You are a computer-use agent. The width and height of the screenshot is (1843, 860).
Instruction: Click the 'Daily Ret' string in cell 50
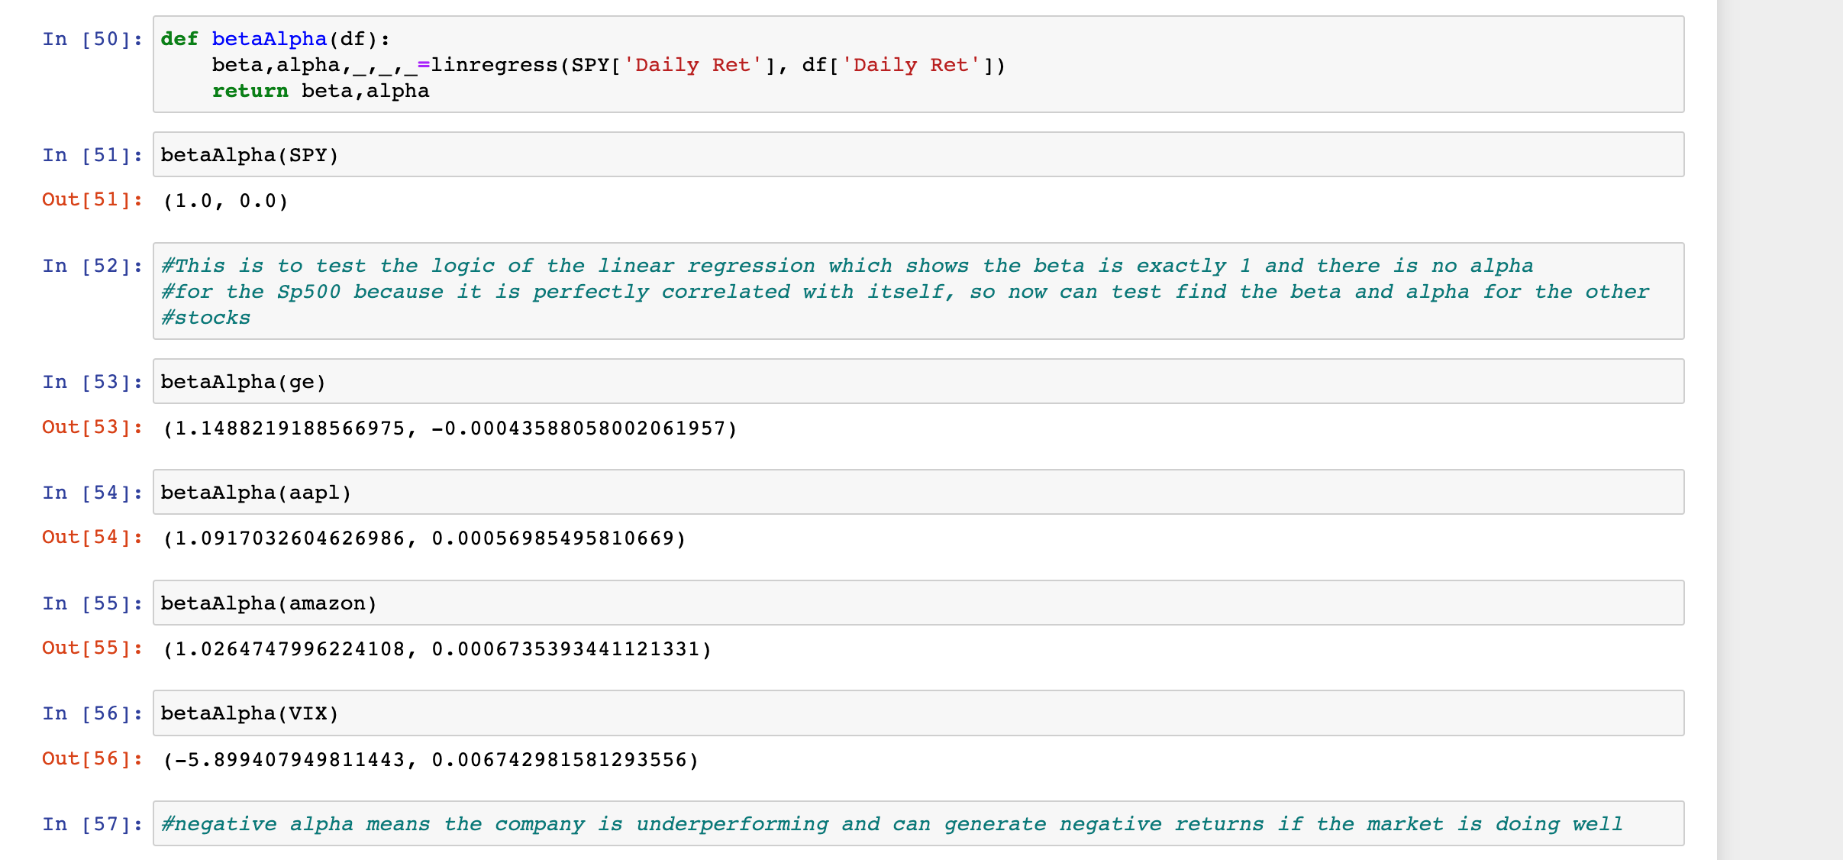pos(693,64)
